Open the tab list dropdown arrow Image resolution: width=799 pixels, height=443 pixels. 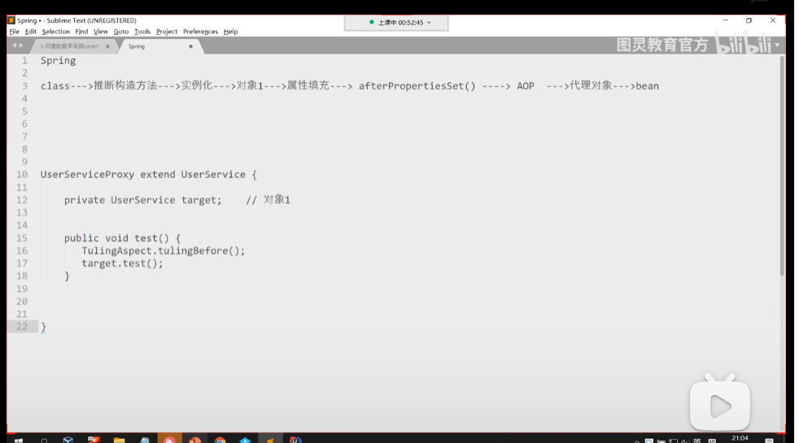(777, 45)
